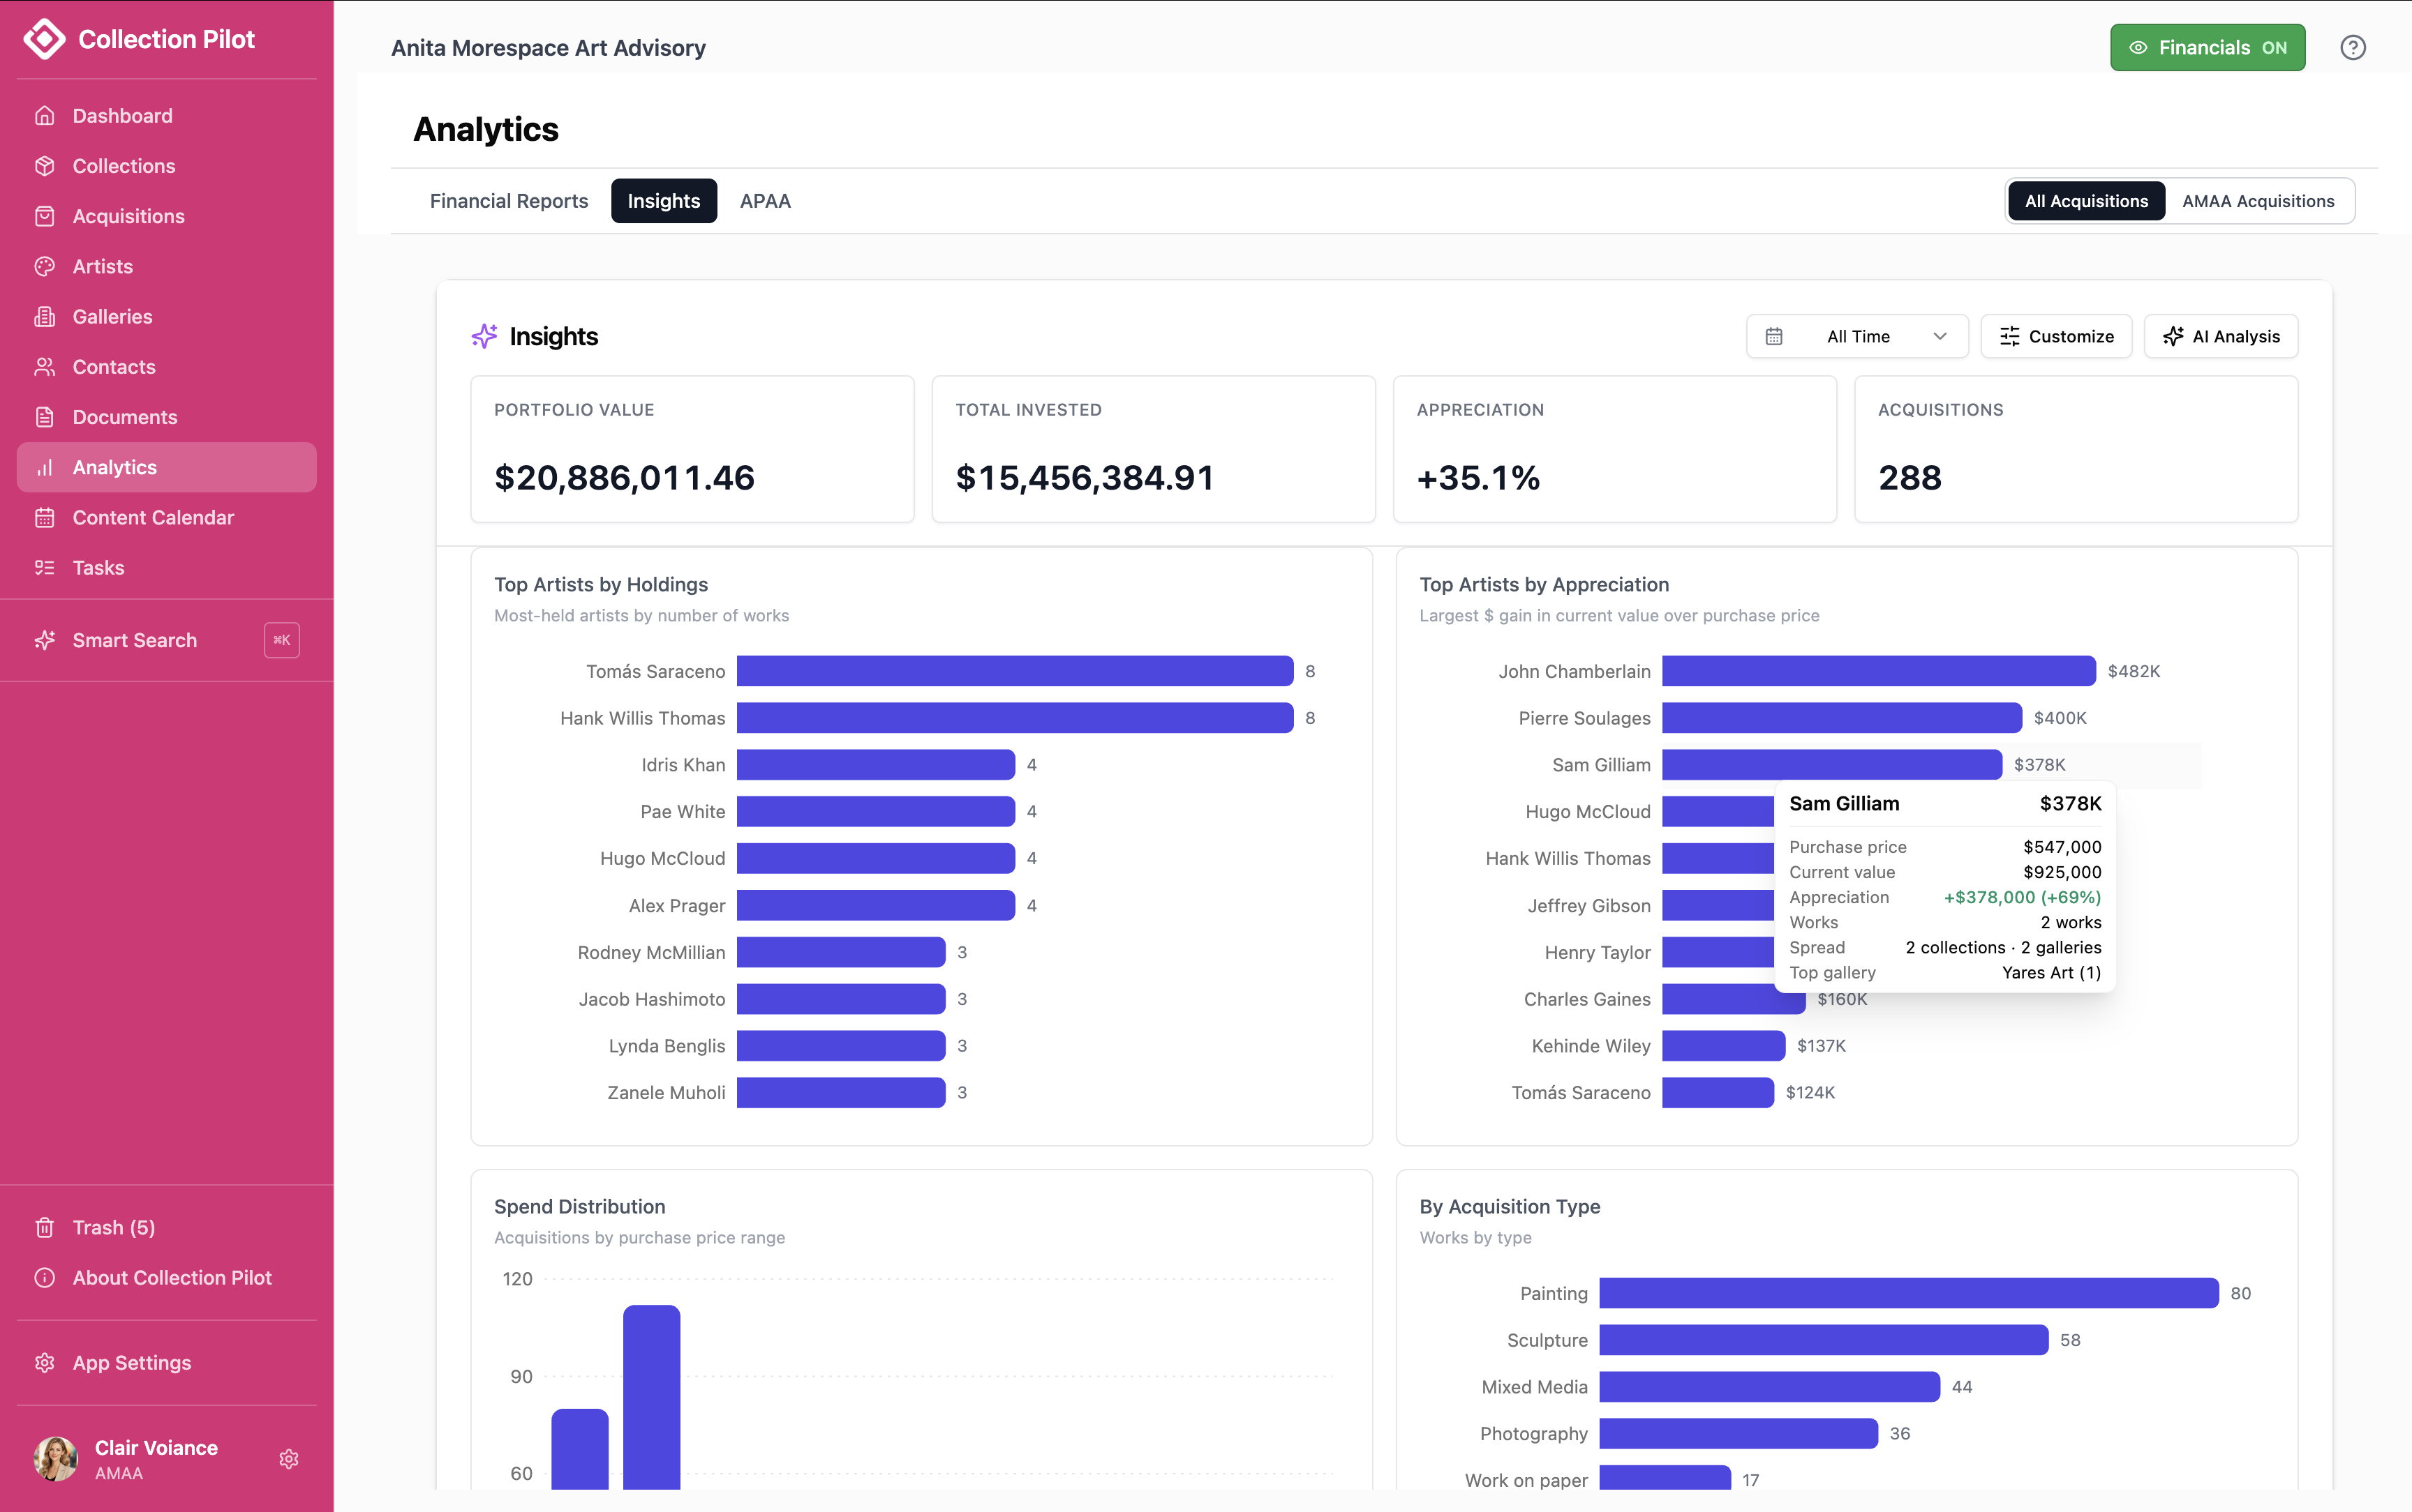Image resolution: width=2412 pixels, height=1512 pixels.
Task: Open the All Time date range dropdown
Action: point(1856,336)
